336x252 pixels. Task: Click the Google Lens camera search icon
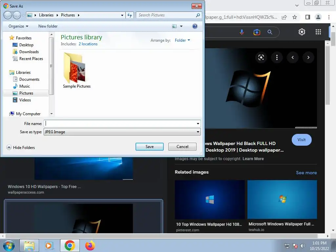(x=257, y=32)
